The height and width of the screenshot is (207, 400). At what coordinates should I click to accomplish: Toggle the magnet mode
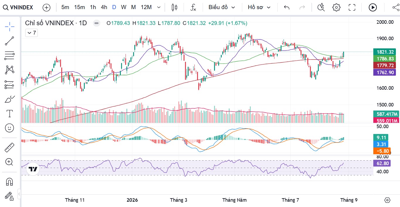[9, 182]
